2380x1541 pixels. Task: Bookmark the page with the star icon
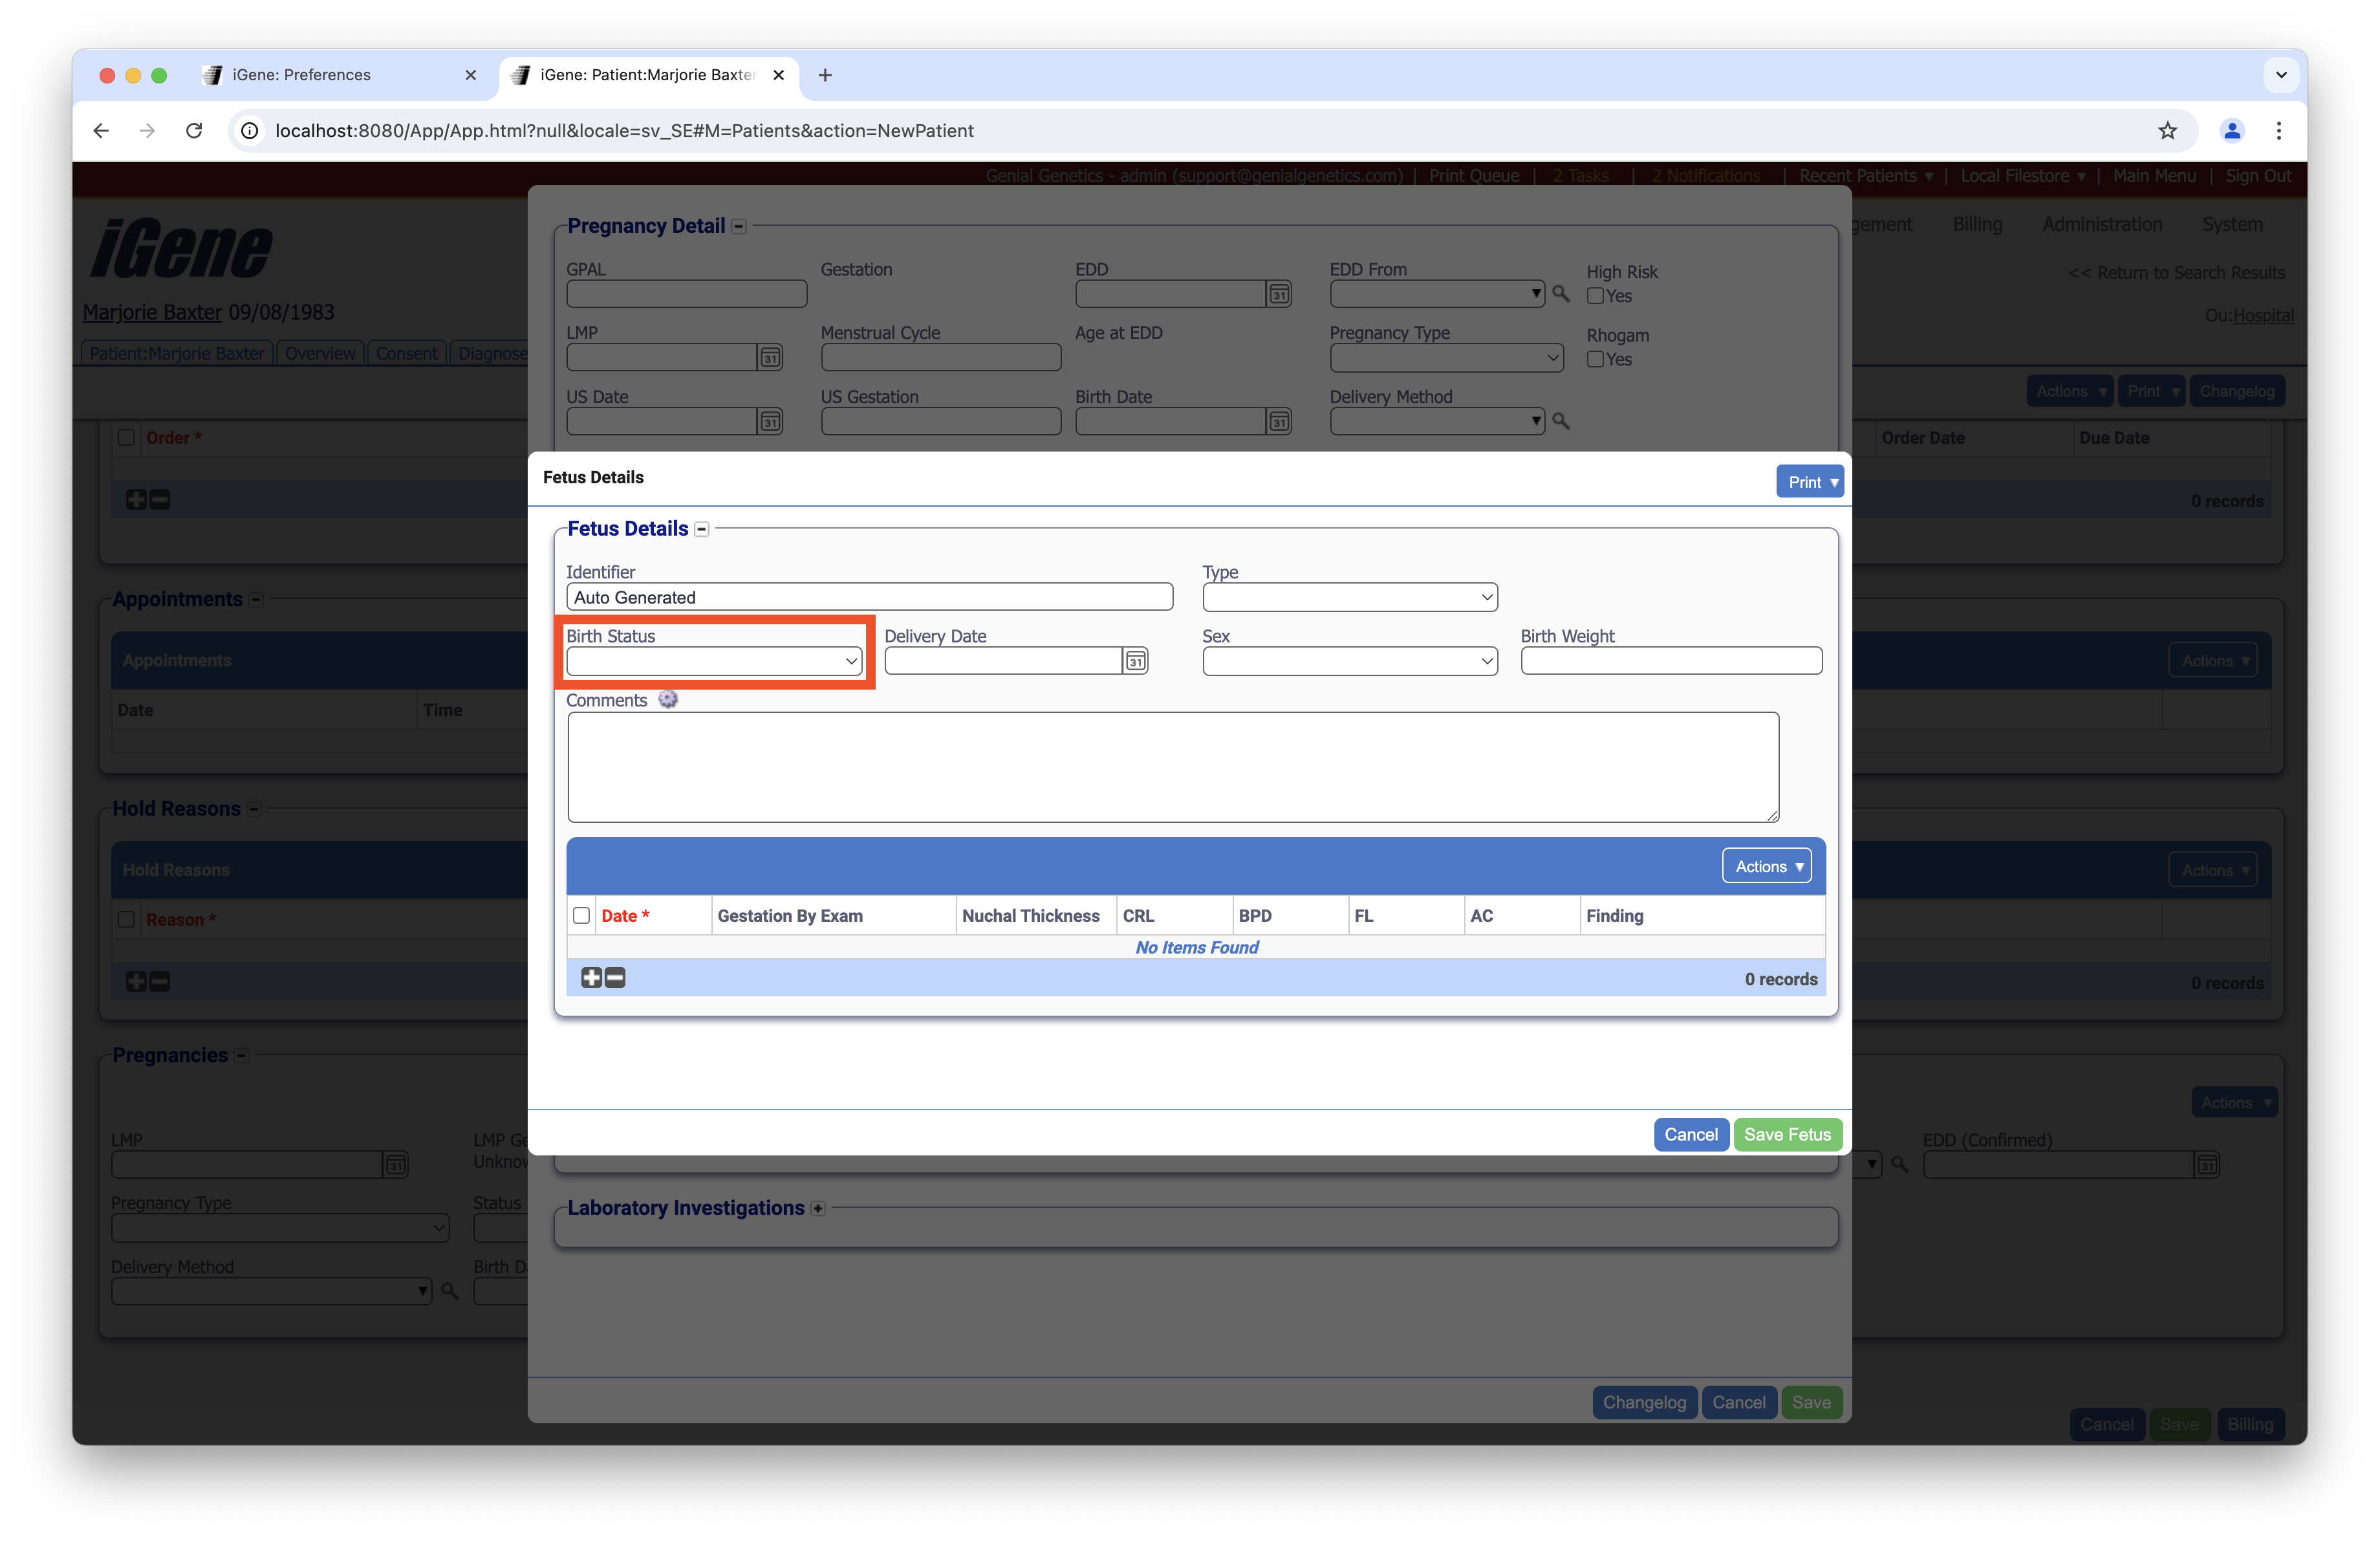point(2167,131)
